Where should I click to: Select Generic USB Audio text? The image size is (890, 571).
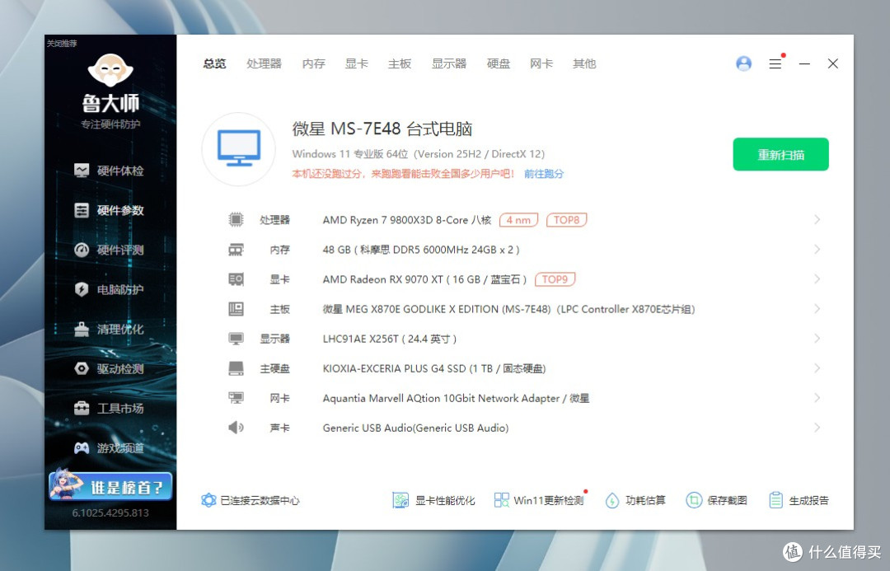(x=415, y=428)
